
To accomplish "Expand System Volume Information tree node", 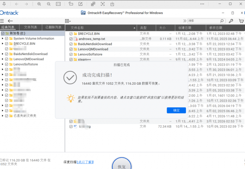I will pos(3,39).
